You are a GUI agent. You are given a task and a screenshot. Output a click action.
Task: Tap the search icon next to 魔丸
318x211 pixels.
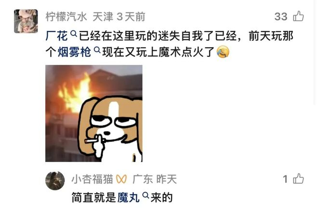[146, 195]
